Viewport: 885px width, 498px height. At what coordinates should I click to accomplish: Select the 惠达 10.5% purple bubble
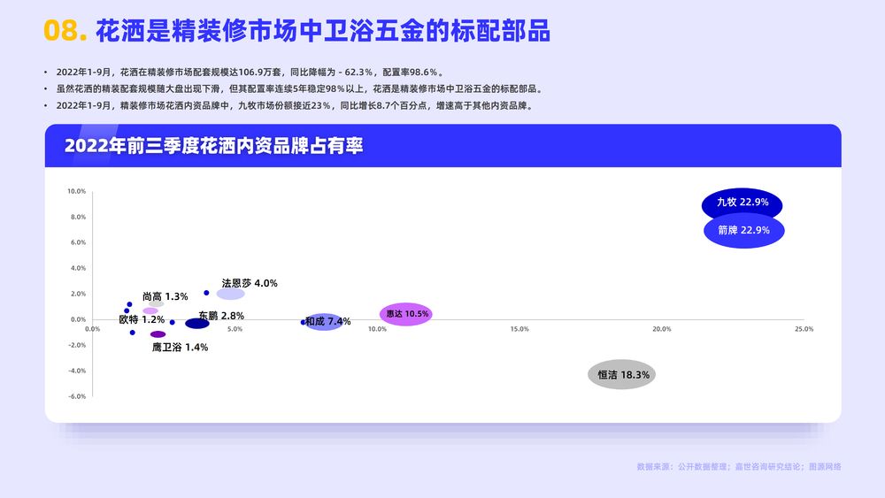(x=406, y=314)
